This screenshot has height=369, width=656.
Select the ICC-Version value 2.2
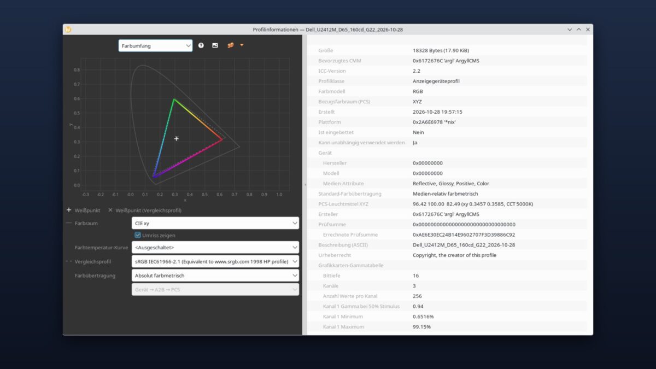[417, 71]
